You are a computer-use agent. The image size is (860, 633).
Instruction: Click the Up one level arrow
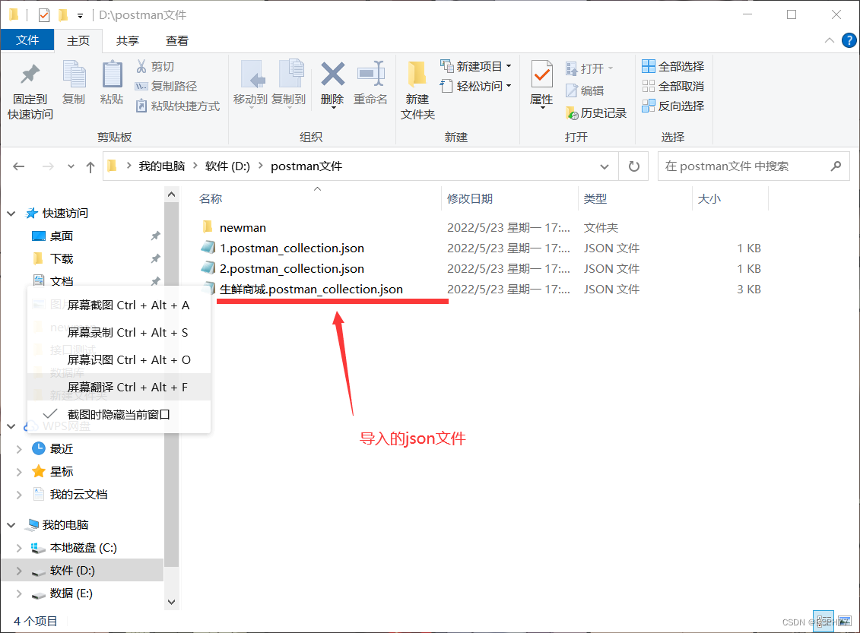pos(90,166)
